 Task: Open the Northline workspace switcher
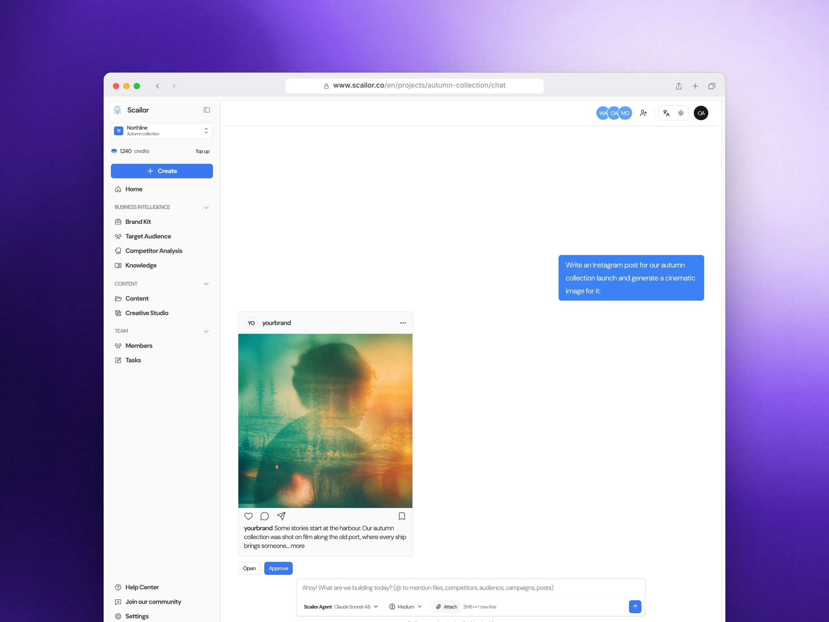162,131
